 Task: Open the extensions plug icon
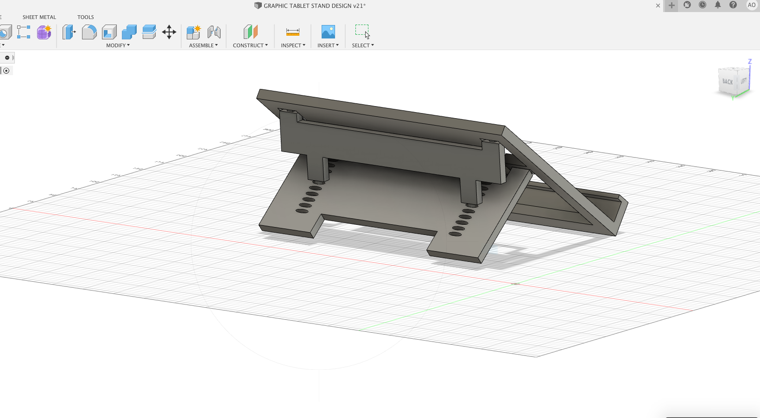[687, 5]
